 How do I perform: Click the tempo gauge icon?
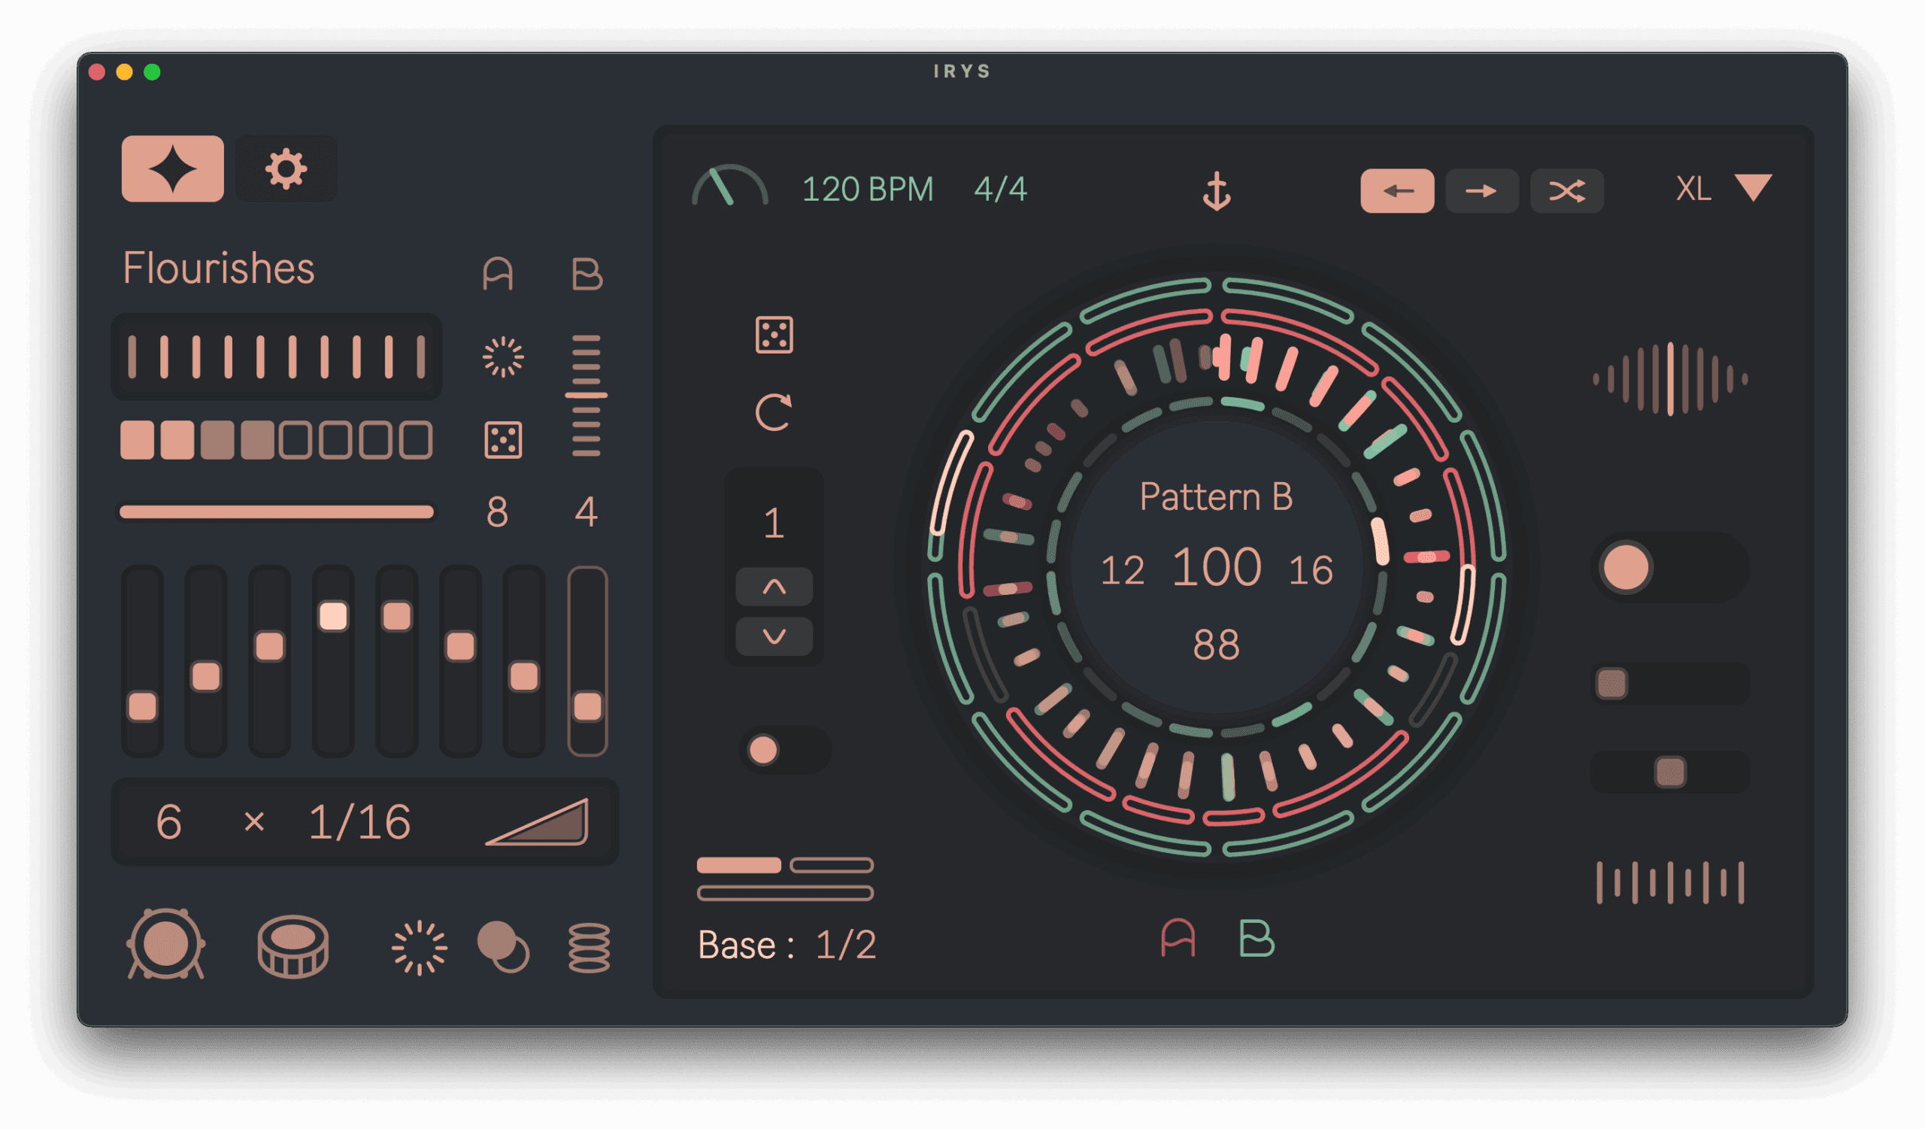(x=729, y=186)
